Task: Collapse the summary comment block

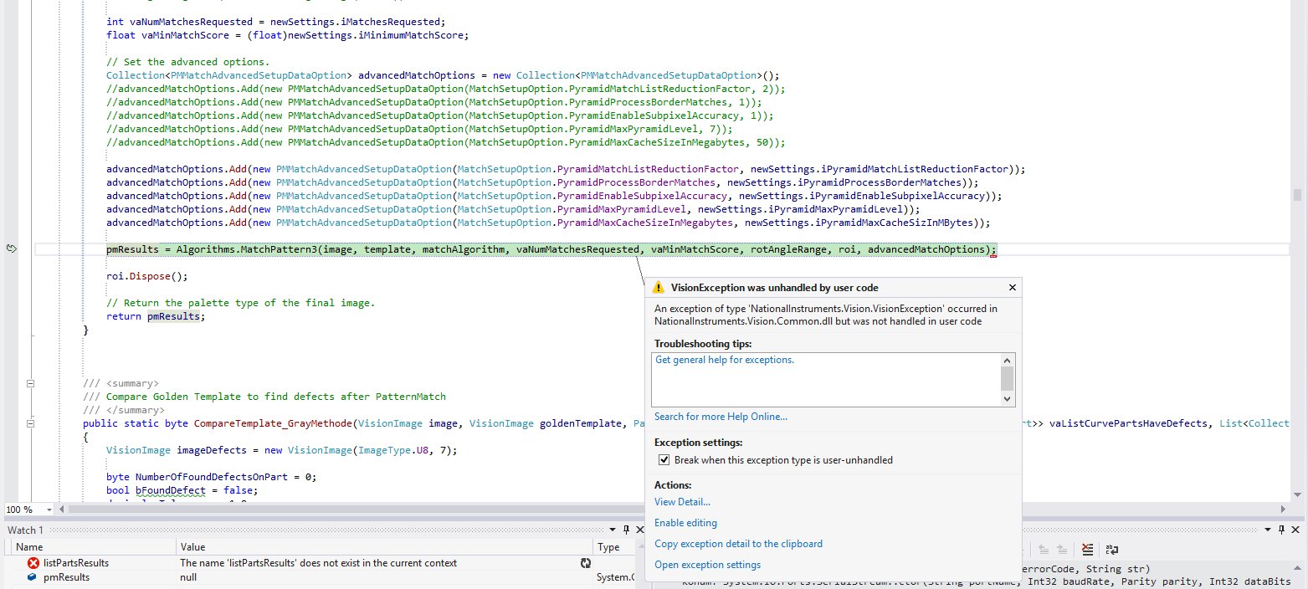Action: [30, 383]
